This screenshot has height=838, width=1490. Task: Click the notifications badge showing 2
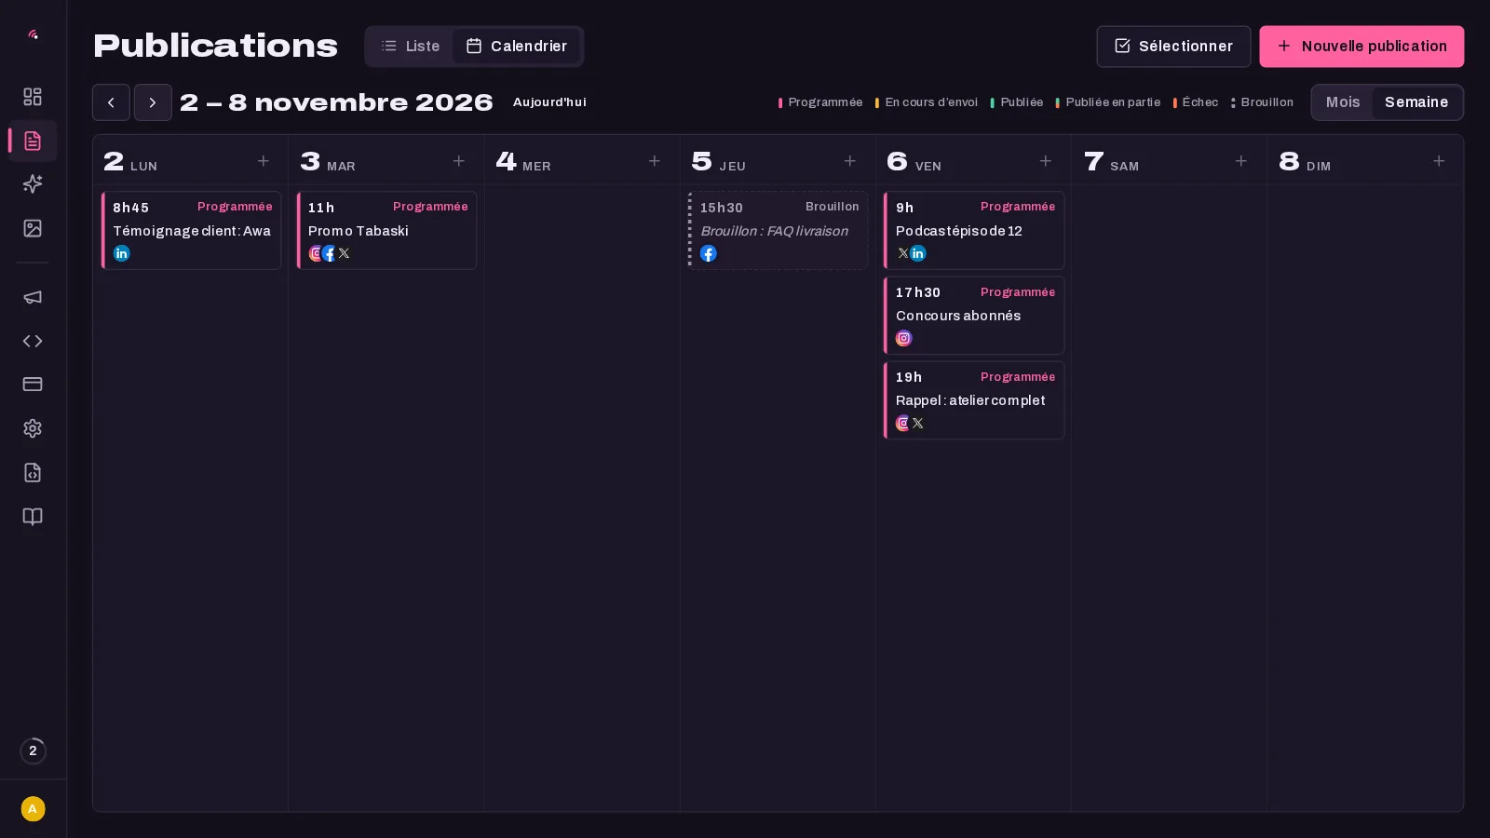(x=33, y=750)
